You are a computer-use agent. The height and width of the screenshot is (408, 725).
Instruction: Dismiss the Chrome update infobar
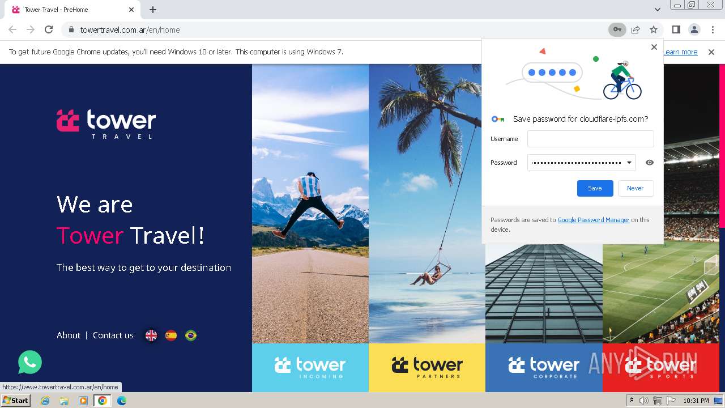click(711, 52)
